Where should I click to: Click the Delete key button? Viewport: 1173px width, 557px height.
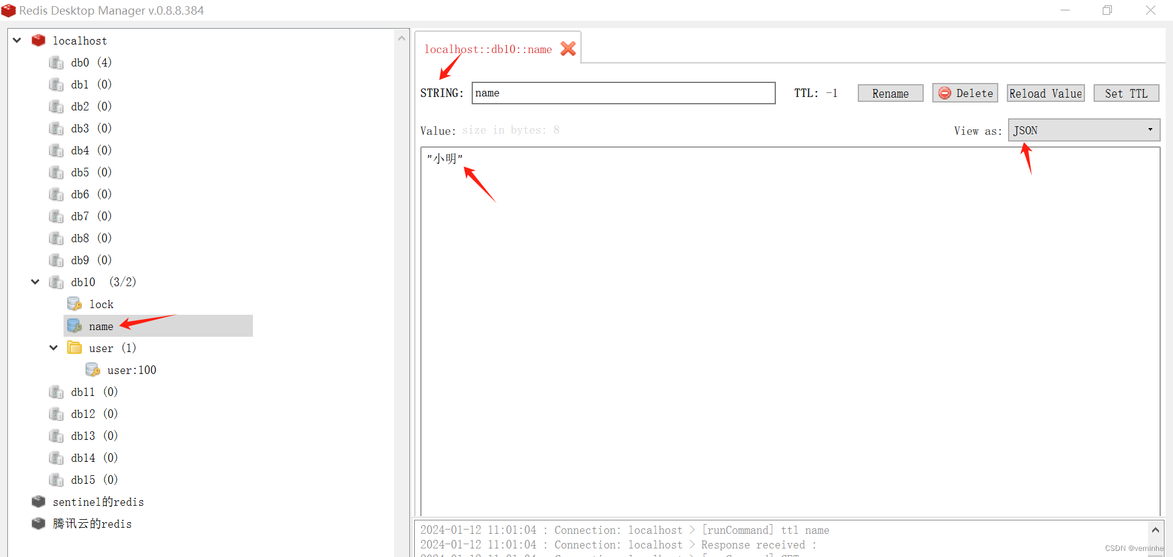pos(965,93)
